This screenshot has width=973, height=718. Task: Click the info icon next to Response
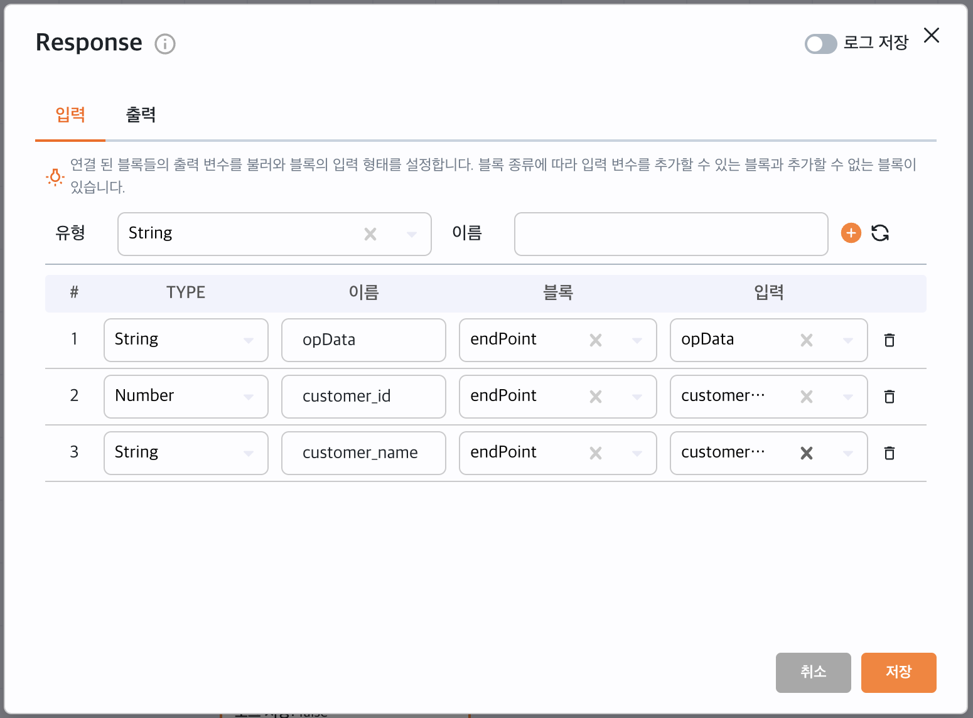[165, 44]
